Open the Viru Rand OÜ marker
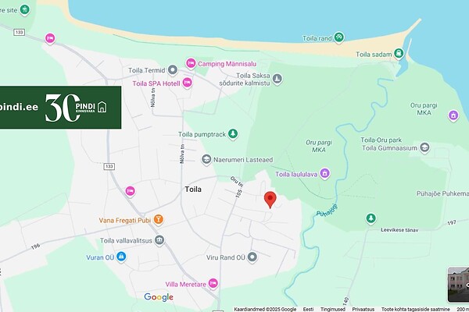The width and height of the screenshot is (469, 312). pos(252,257)
